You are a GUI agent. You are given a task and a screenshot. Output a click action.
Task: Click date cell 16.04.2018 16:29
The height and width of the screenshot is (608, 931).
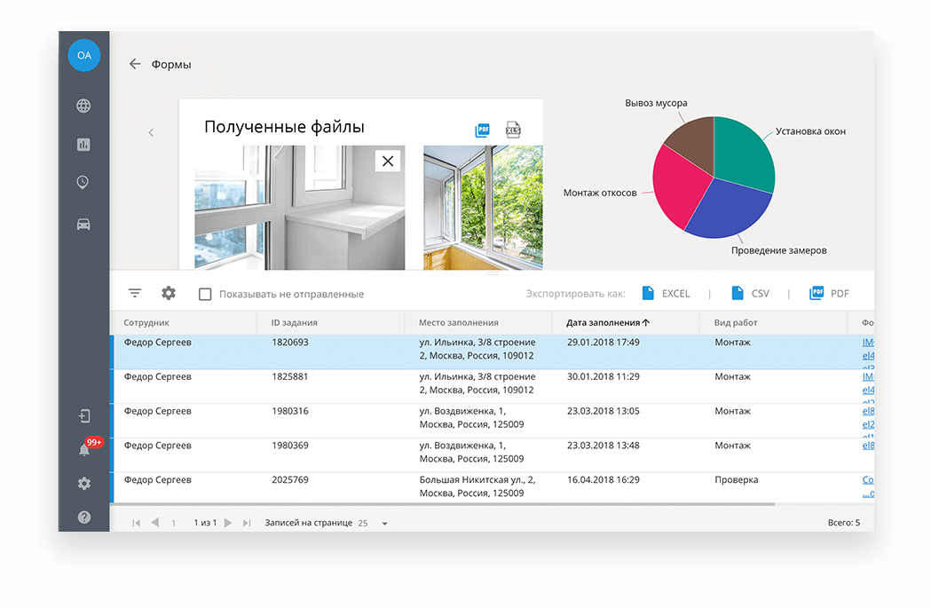click(x=604, y=480)
